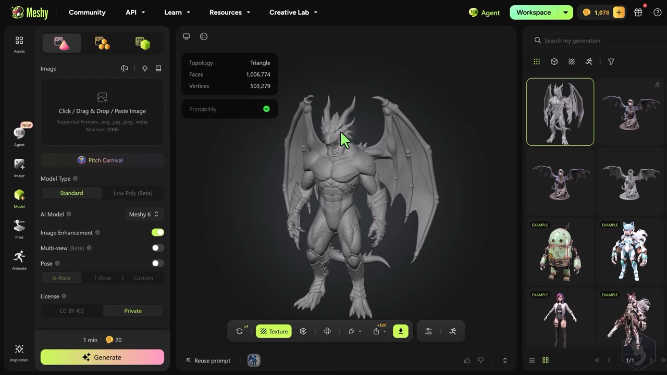Open the Community menu item
The height and width of the screenshot is (375, 667).
[x=87, y=12]
